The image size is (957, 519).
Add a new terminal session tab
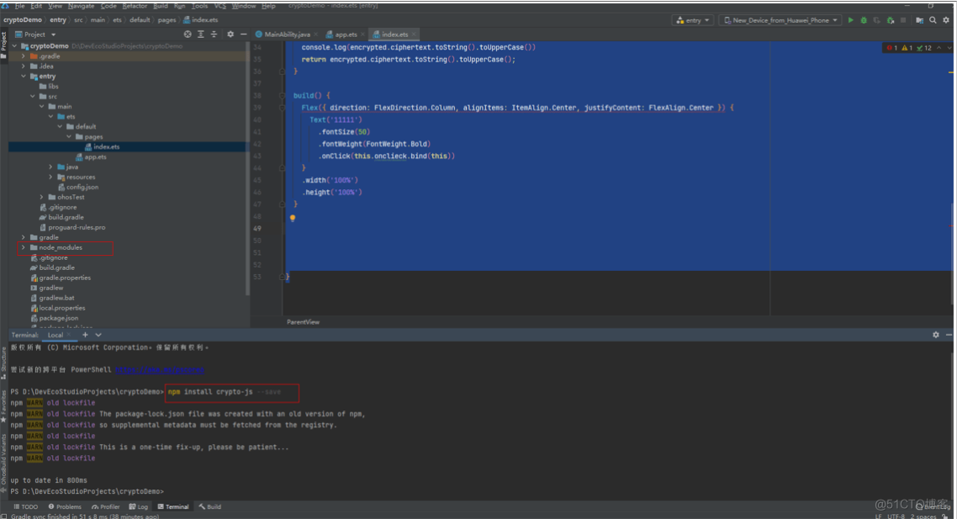coord(85,335)
